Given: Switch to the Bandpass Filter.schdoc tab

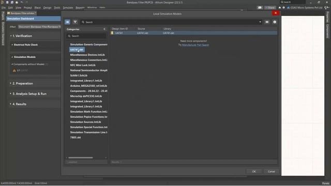Looking at the screenshot, I should tap(22, 13).
